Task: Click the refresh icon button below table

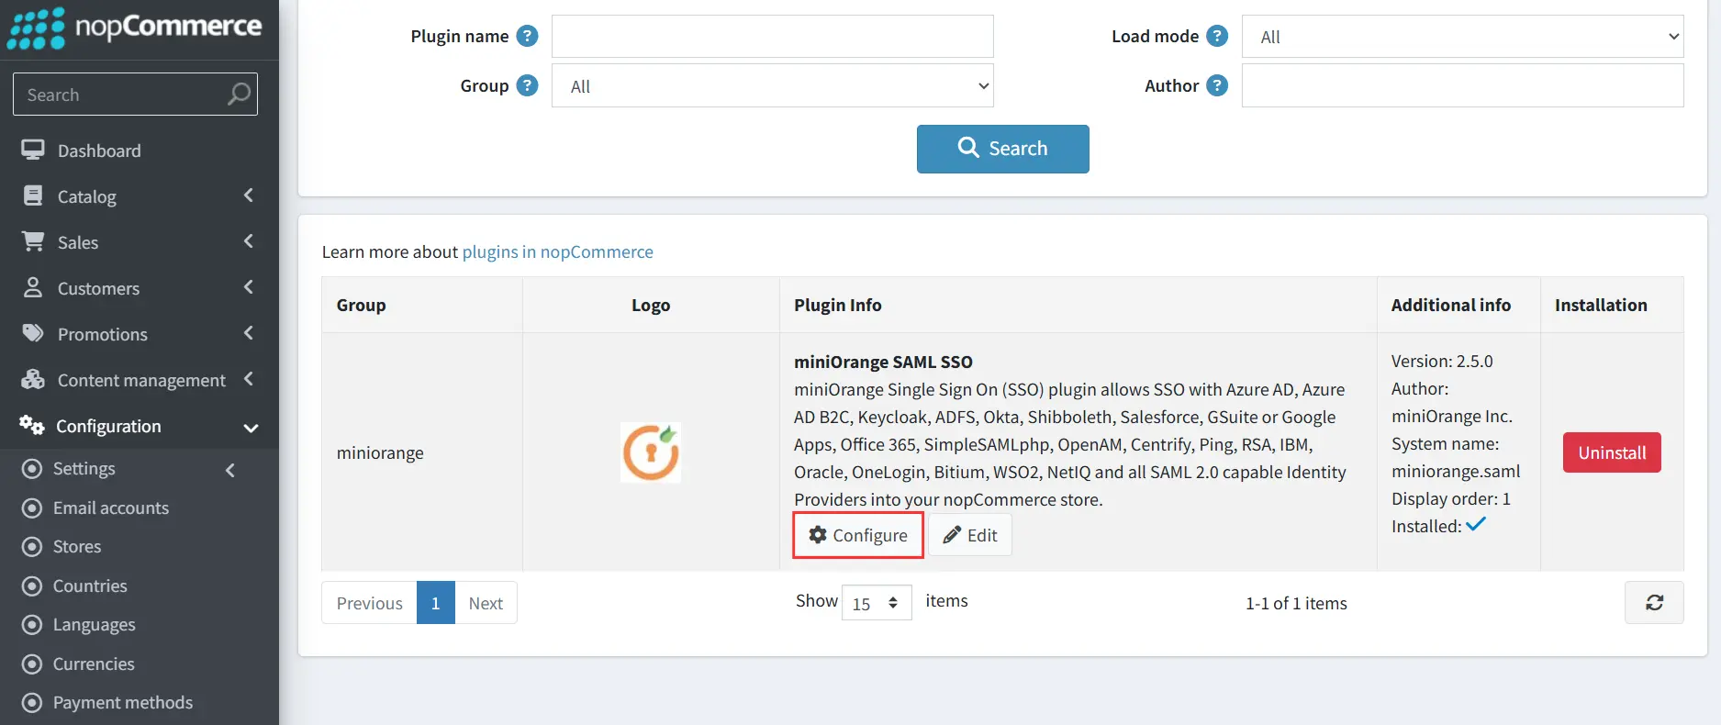Action: click(1654, 603)
